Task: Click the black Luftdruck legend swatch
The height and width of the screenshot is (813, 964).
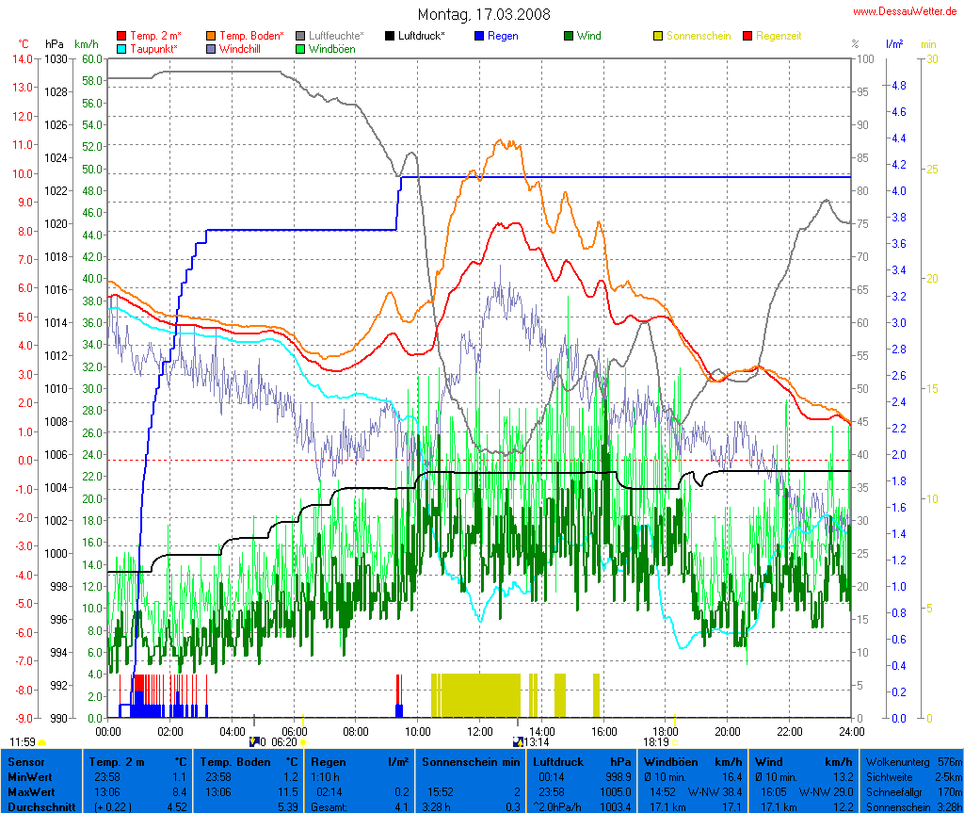Action: 390,36
